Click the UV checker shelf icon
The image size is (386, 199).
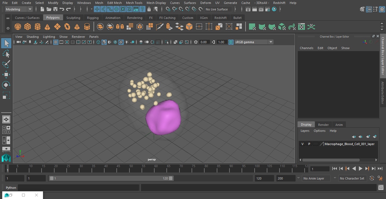click(302, 27)
